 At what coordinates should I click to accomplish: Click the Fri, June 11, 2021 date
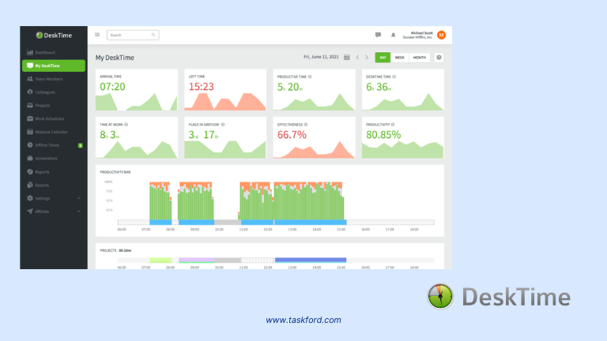[321, 57]
